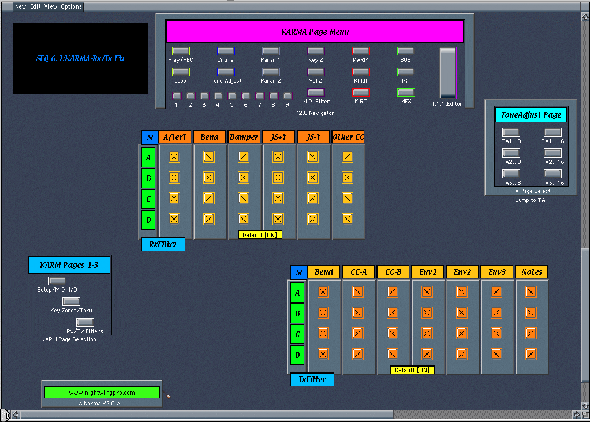590x422 pixels.
Task: Click the K1.1 Editor vertical slider
Action: [447, 73]
